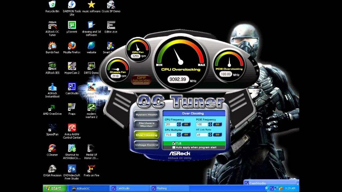Click GO next to PCIE Frequency

click(x=217, y=124)
